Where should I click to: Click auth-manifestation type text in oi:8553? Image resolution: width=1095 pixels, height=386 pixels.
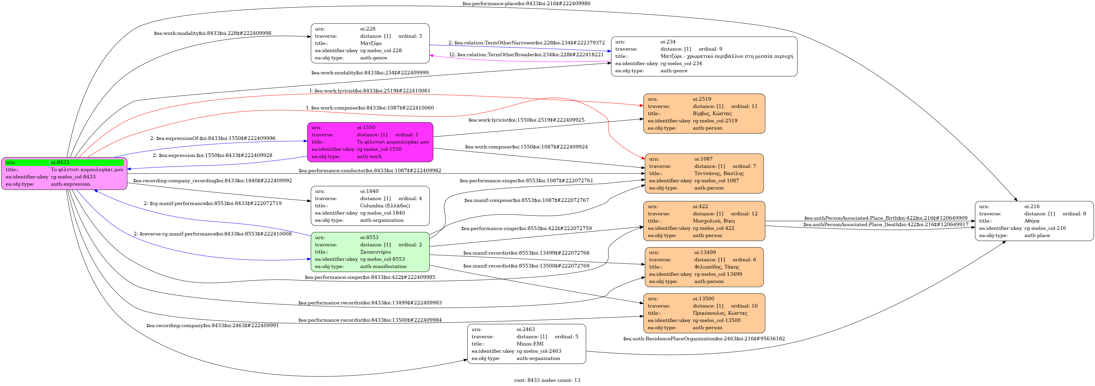tap(384, 267)
